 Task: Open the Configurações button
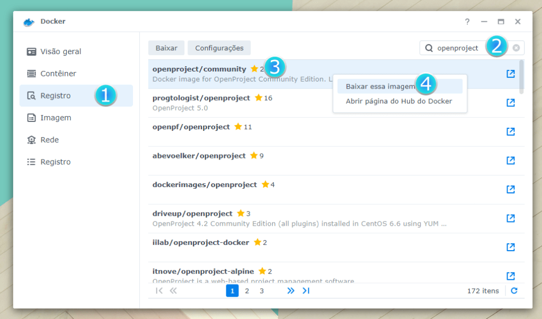pyautogui.click(x=219, y=48)
